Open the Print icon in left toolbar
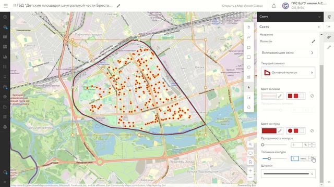Image resolution: width=334 pixels, height=187 pixels. [5, 127]
